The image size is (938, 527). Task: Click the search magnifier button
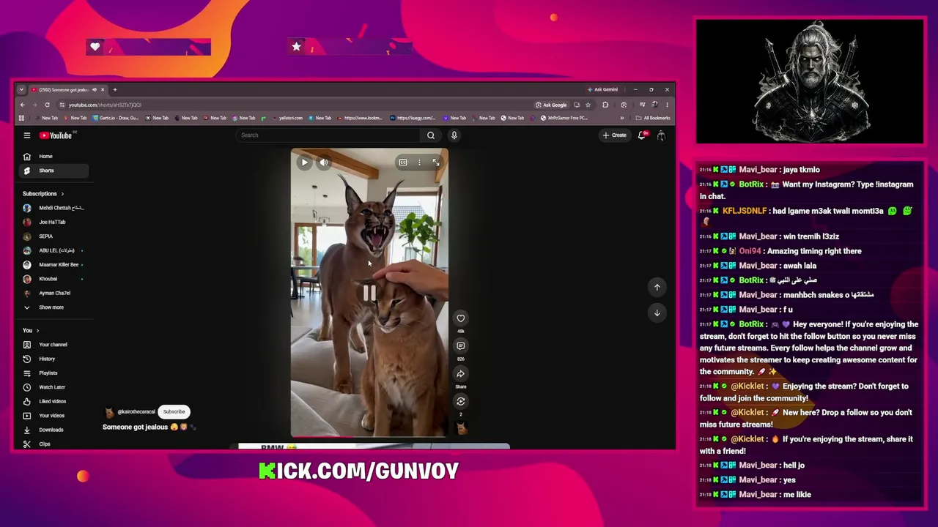[x=431, y=135]
